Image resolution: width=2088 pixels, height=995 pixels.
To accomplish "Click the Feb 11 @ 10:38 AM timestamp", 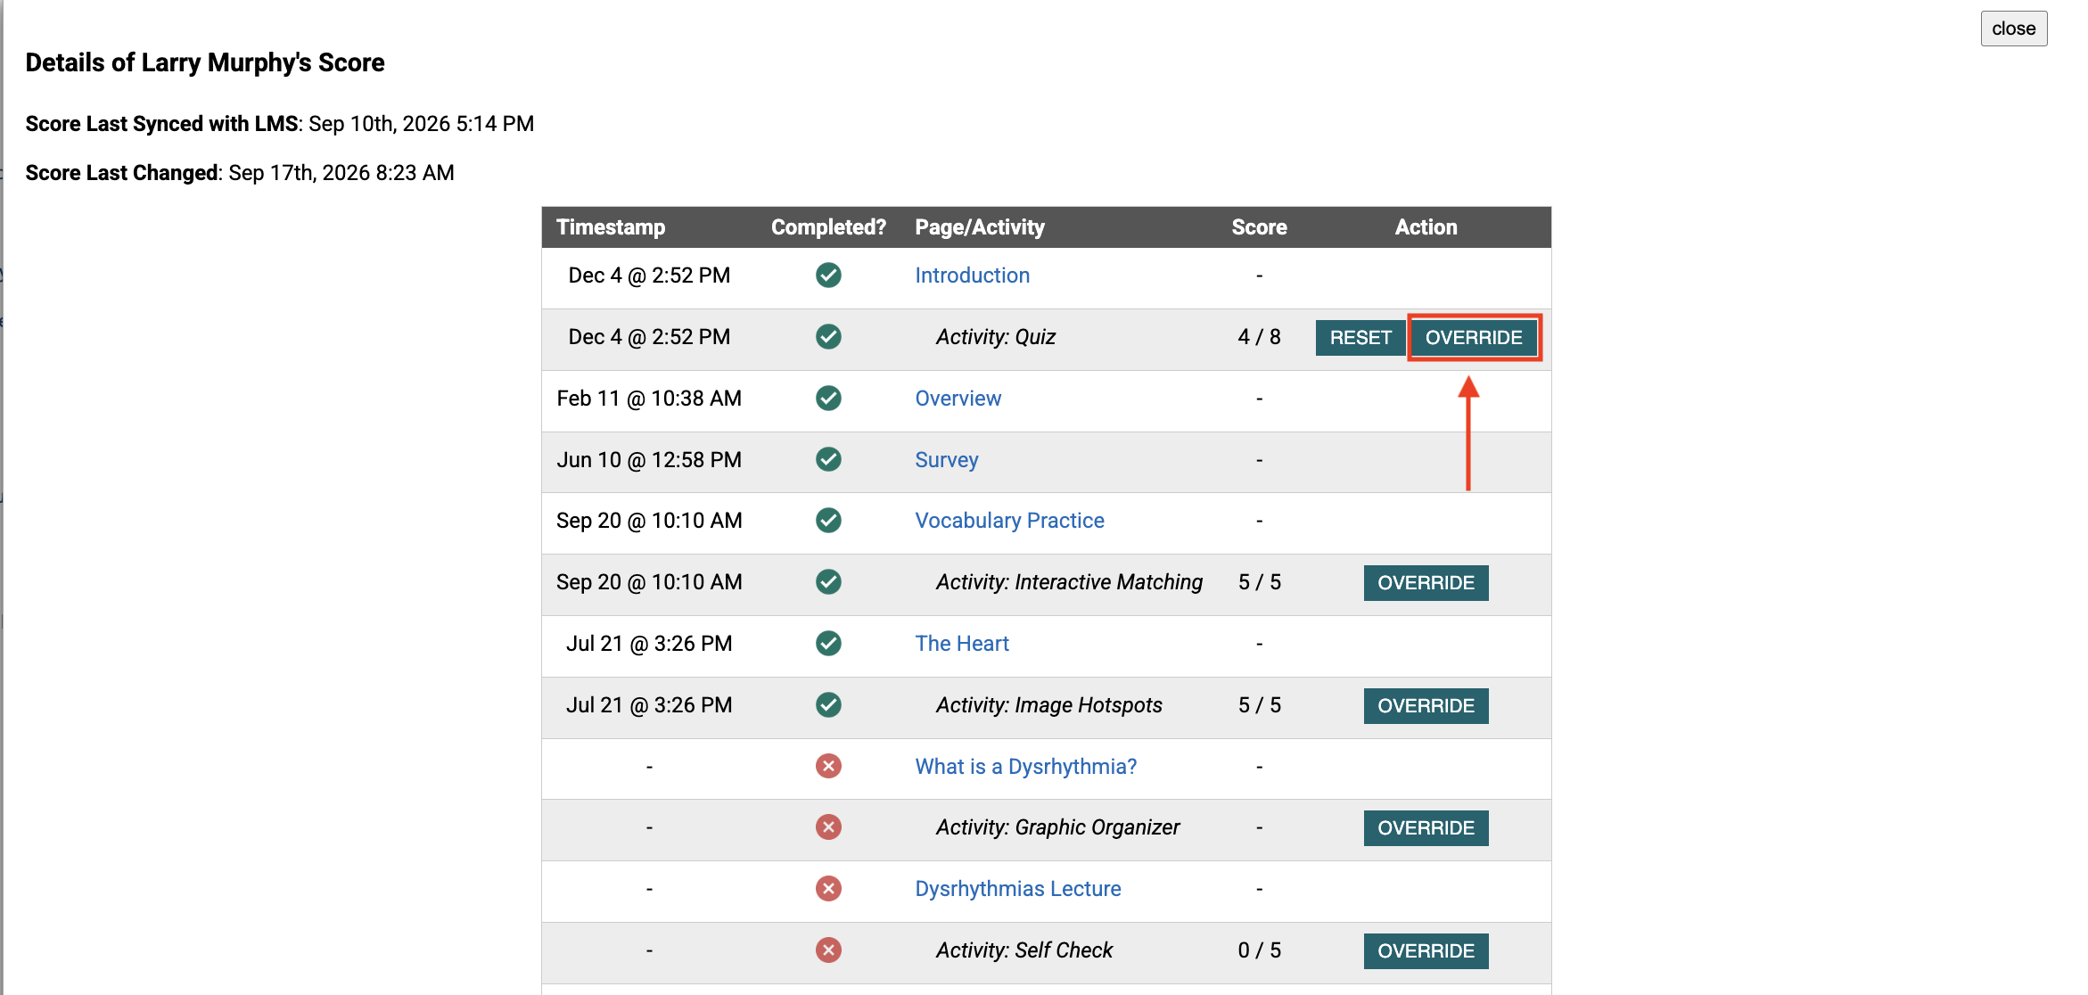I will click(649, 399).
